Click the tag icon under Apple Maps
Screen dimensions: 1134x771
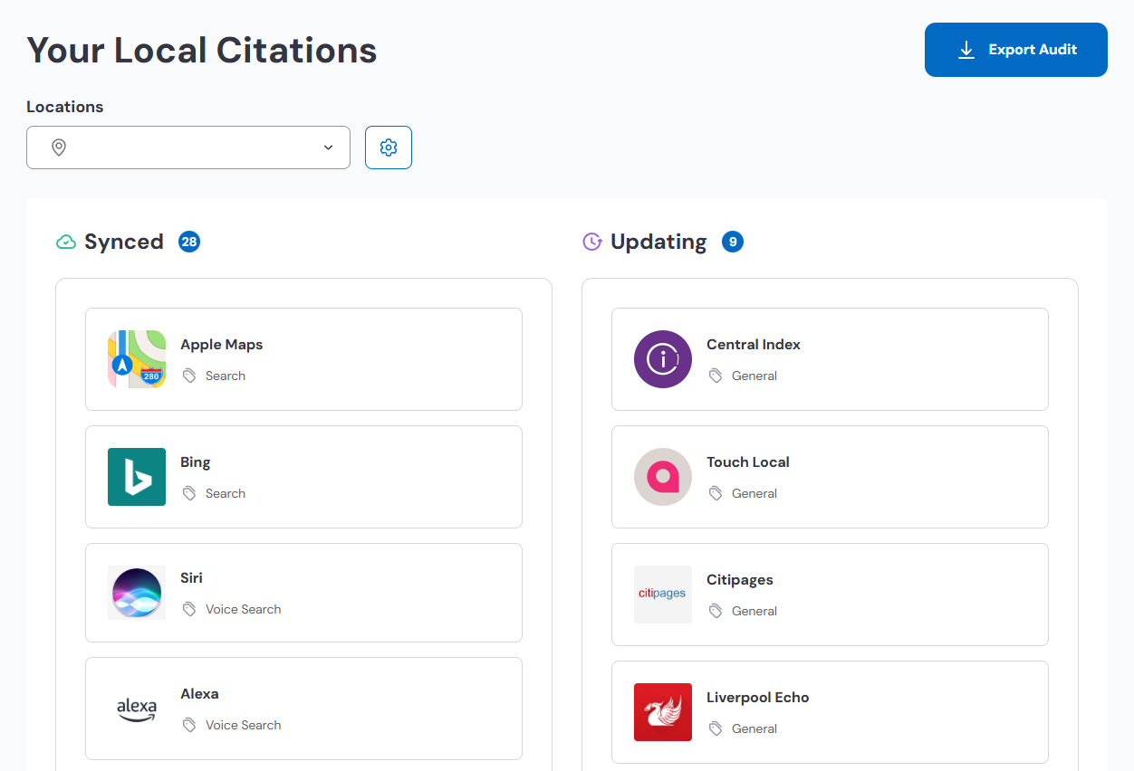189,376
